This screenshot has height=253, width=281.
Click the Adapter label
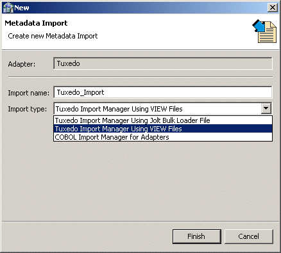pos(22,64)
